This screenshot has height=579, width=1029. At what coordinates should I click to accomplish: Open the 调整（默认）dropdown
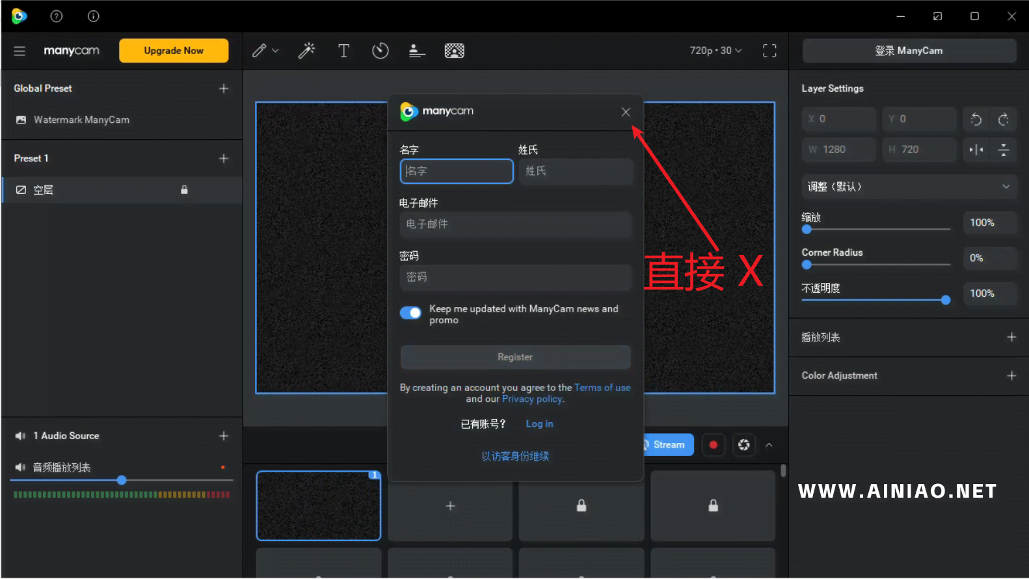tap(909, 187)
